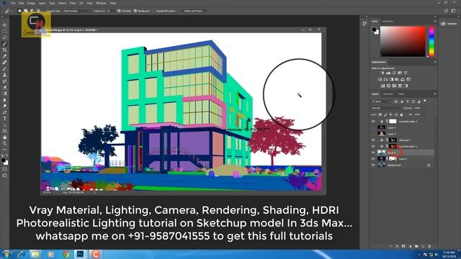The height and width of the screenshot is (259, 461).
Task: Select the Path Selection tool
Action: [4, 124]
